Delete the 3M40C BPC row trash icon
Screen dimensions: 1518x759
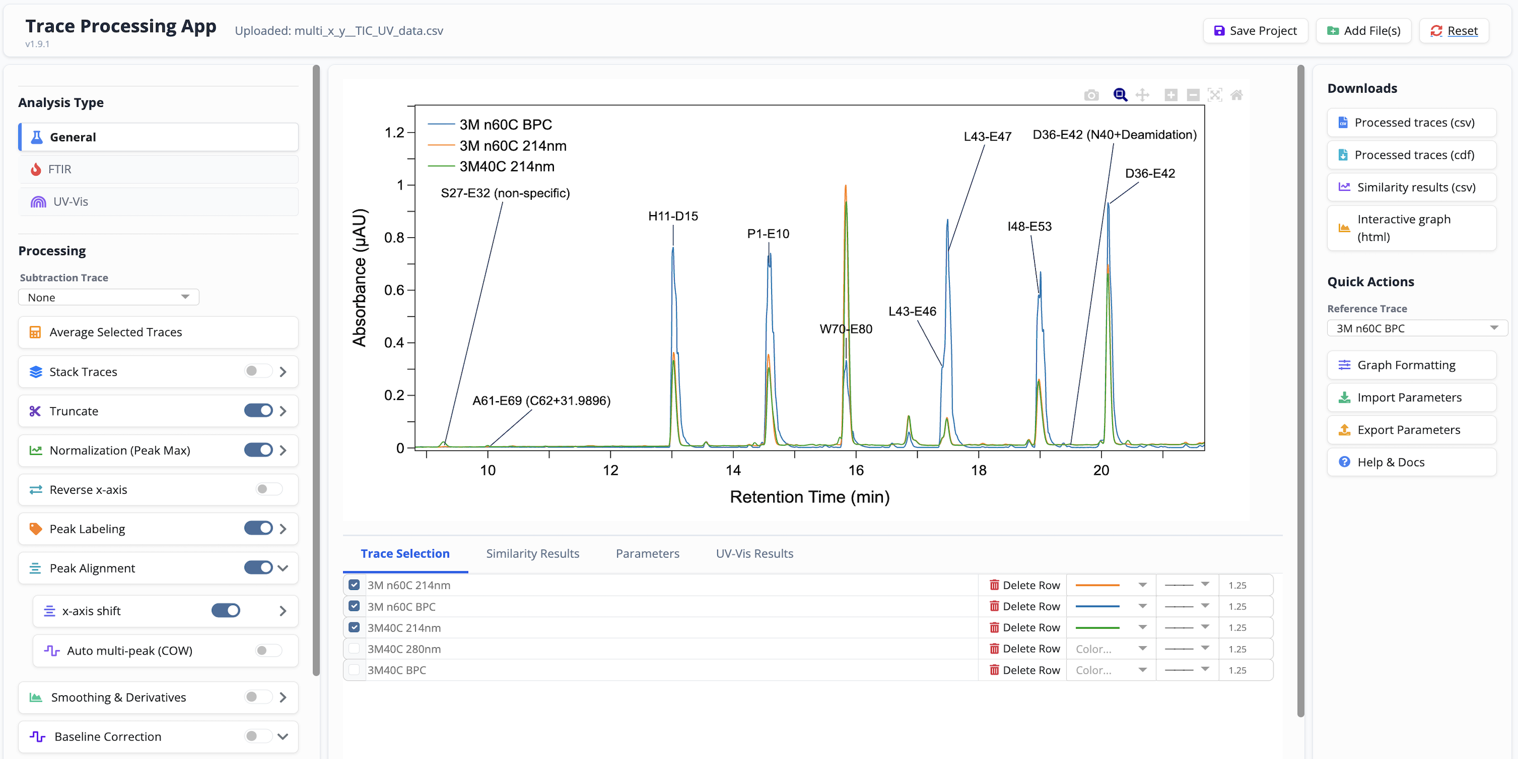(994, 670)
